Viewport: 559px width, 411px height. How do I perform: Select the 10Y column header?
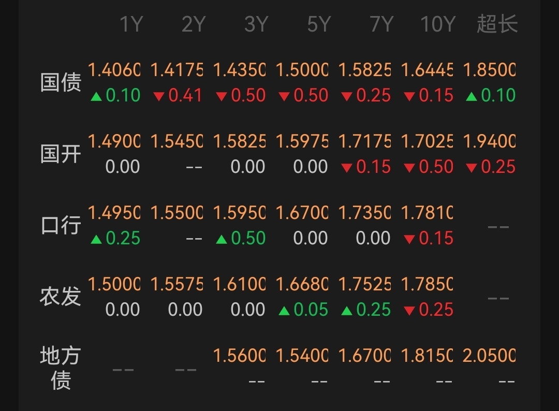click(x=438, y=24)
